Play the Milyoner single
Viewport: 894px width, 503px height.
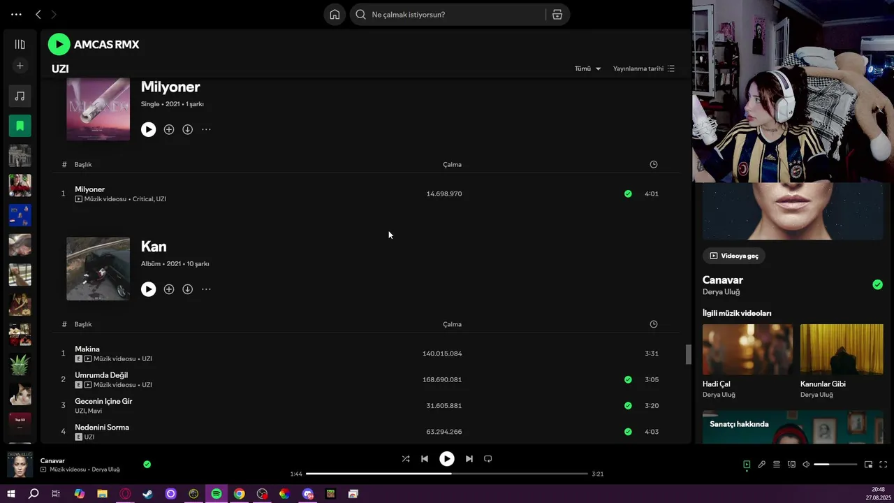click(x=148, y=129)
